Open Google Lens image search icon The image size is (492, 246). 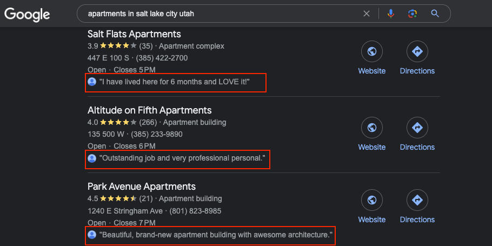tap(413, 14)
